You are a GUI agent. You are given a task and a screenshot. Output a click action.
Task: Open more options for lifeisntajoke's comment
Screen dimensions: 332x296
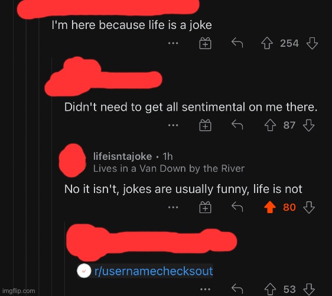(173, 207)
